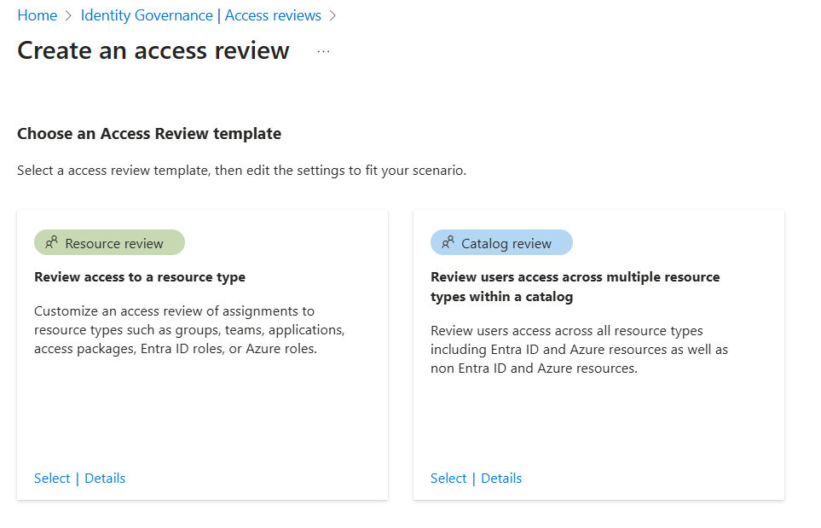
Task: Click 'Choose an Access Review template' heading
Action: click(x=149, y=133)
